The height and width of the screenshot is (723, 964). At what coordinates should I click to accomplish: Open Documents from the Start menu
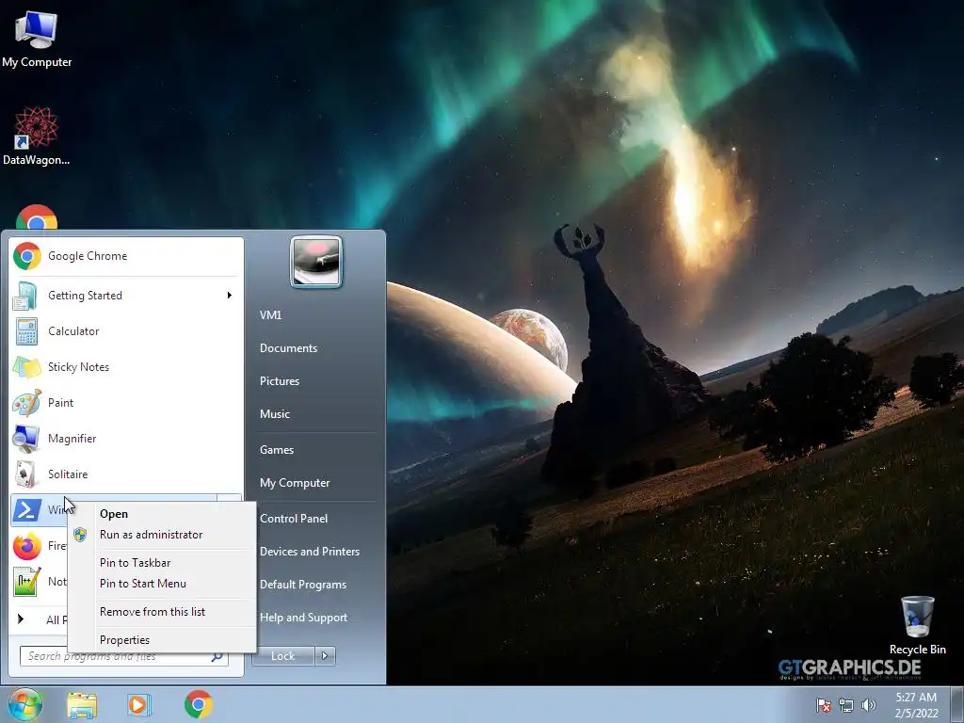click(x=288, y=348)
